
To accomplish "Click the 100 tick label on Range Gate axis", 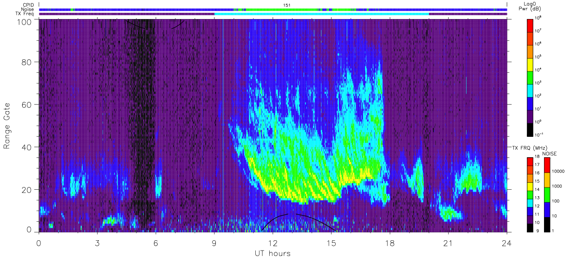I will click(25, 22).
